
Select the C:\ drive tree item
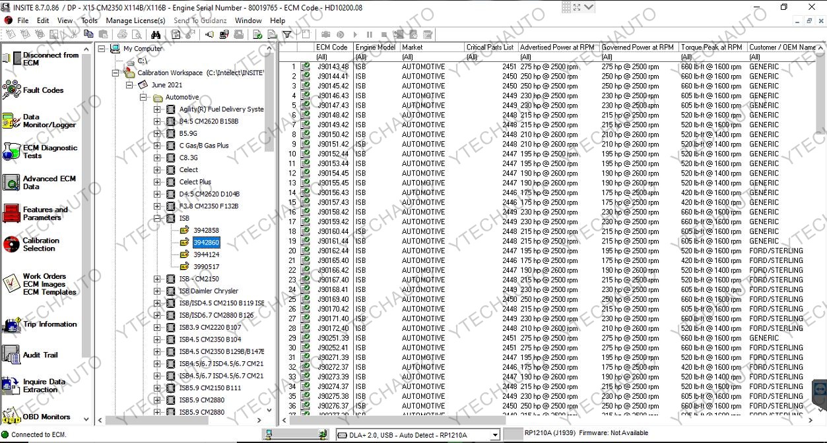click(x=142, y=61)
